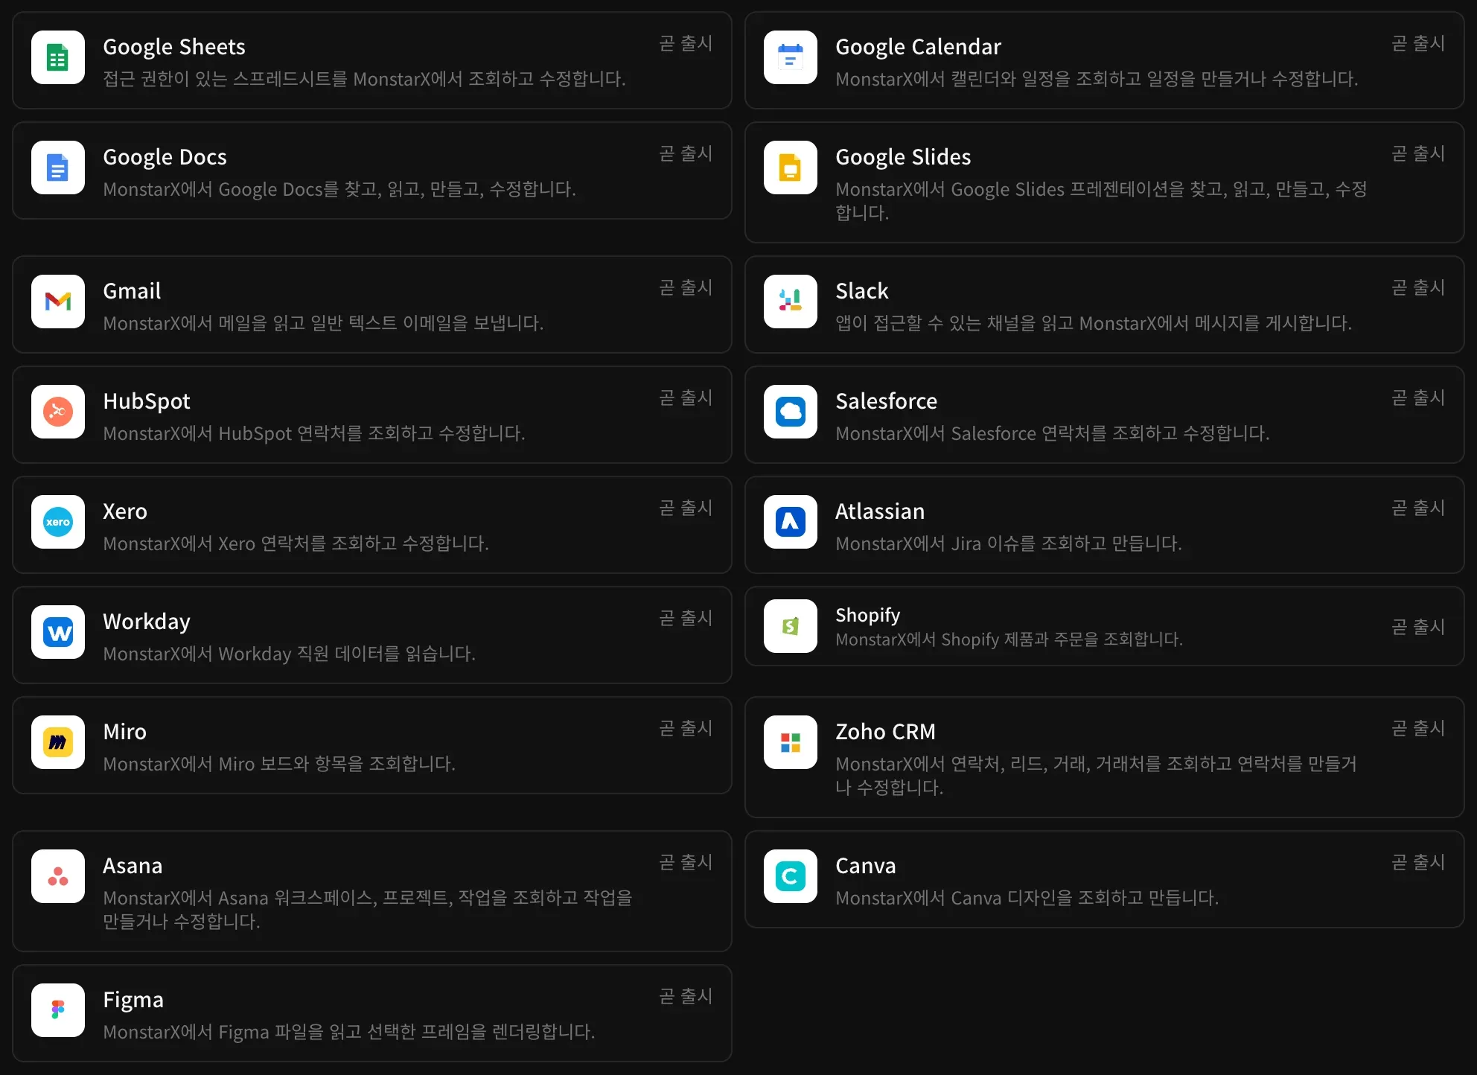Click the Google Calendar icon
The height and width of the screenshot is (1075, 1477).
(791, 57)
